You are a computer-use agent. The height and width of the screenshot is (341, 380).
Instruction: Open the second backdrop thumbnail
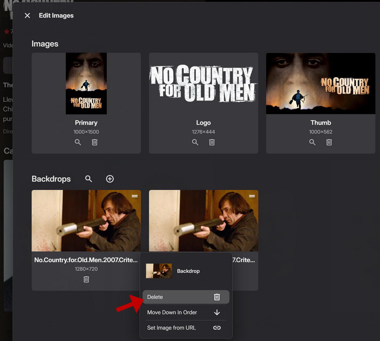pyautogui.click(x=204, y=221)
